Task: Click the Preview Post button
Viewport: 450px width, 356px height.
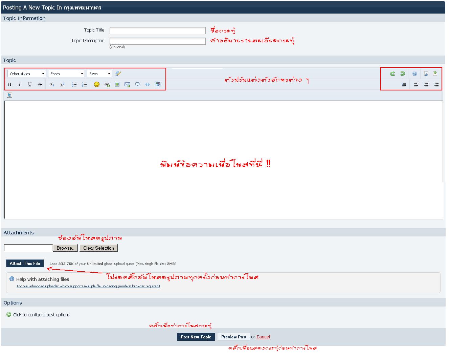Action: (x=234, y=337)
